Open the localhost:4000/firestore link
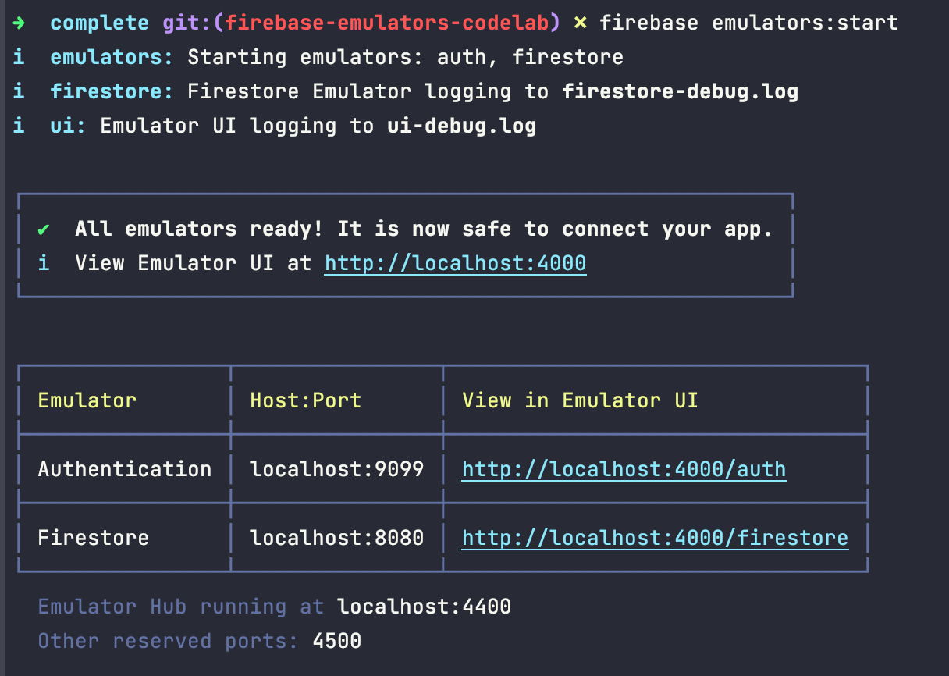The image size is (949, 676). (655, 538)
